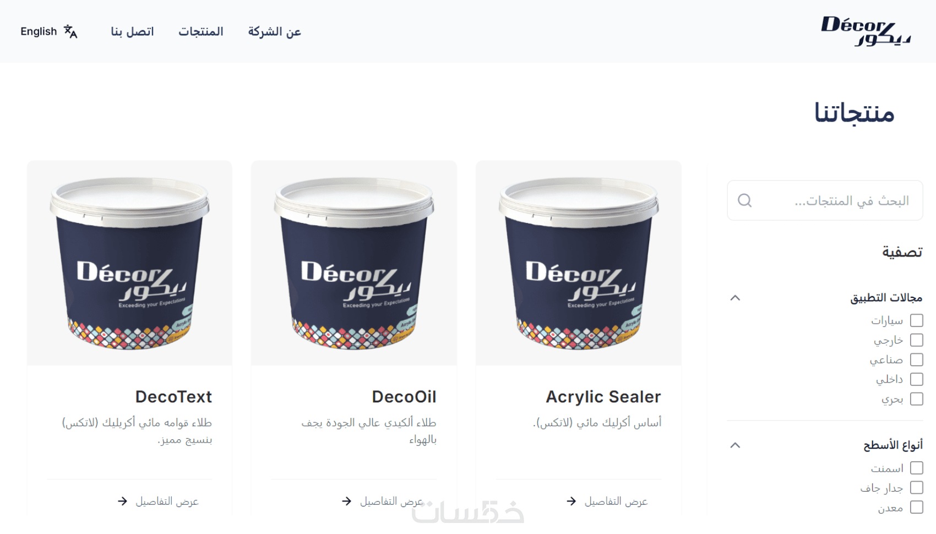Focus the product search input field
The width and height of the screenshot is (936, 534).
pos(825,200)
